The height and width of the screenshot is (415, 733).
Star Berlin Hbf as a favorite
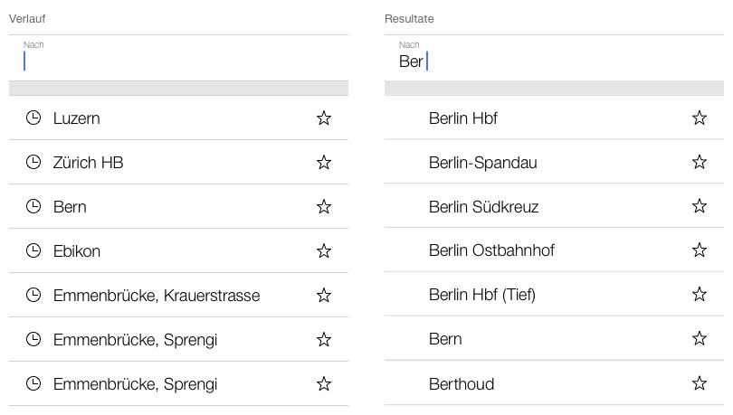point(699,118)
